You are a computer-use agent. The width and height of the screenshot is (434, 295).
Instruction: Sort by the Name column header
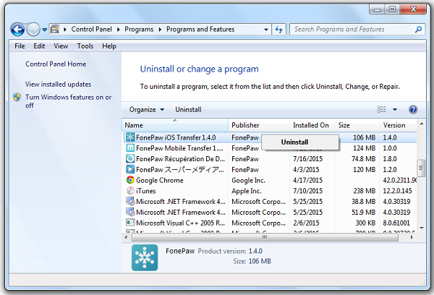tap(175, 125)
